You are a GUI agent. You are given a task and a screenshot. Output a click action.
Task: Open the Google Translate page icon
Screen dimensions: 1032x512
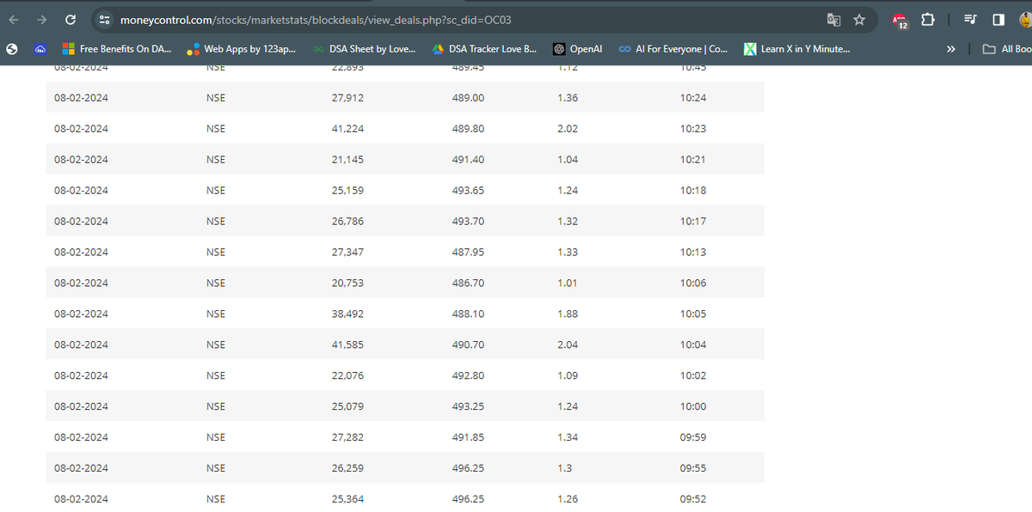(x=832, y=19)
